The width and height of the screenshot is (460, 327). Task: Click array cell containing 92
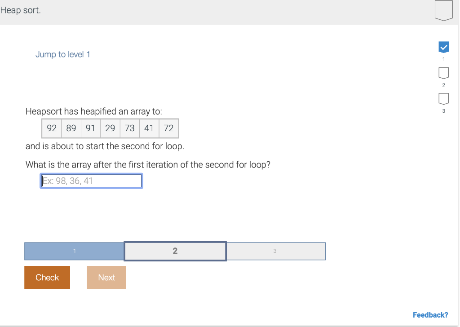[x=52, y=128]
